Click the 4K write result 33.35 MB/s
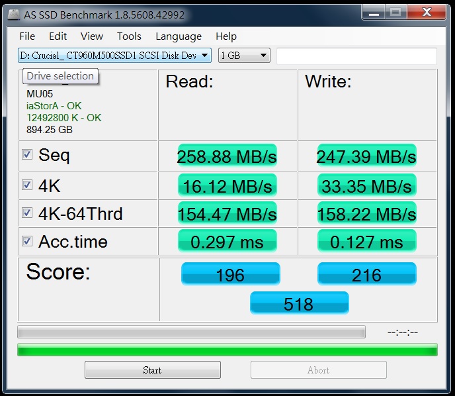The height and width of the screenshot is (396, 455). [367, 185]
